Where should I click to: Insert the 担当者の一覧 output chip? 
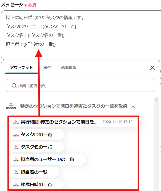click(34, 172)
